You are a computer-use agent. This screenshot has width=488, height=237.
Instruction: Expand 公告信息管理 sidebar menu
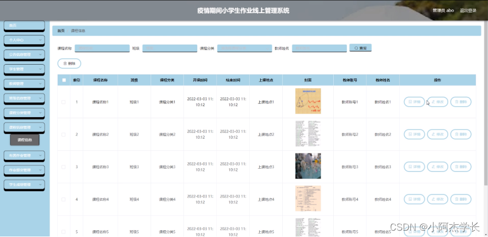click(x=24, y=55)
